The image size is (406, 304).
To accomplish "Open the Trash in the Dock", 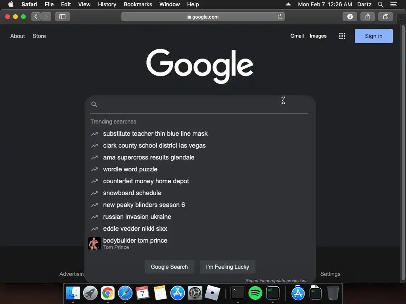I will 333,293.
